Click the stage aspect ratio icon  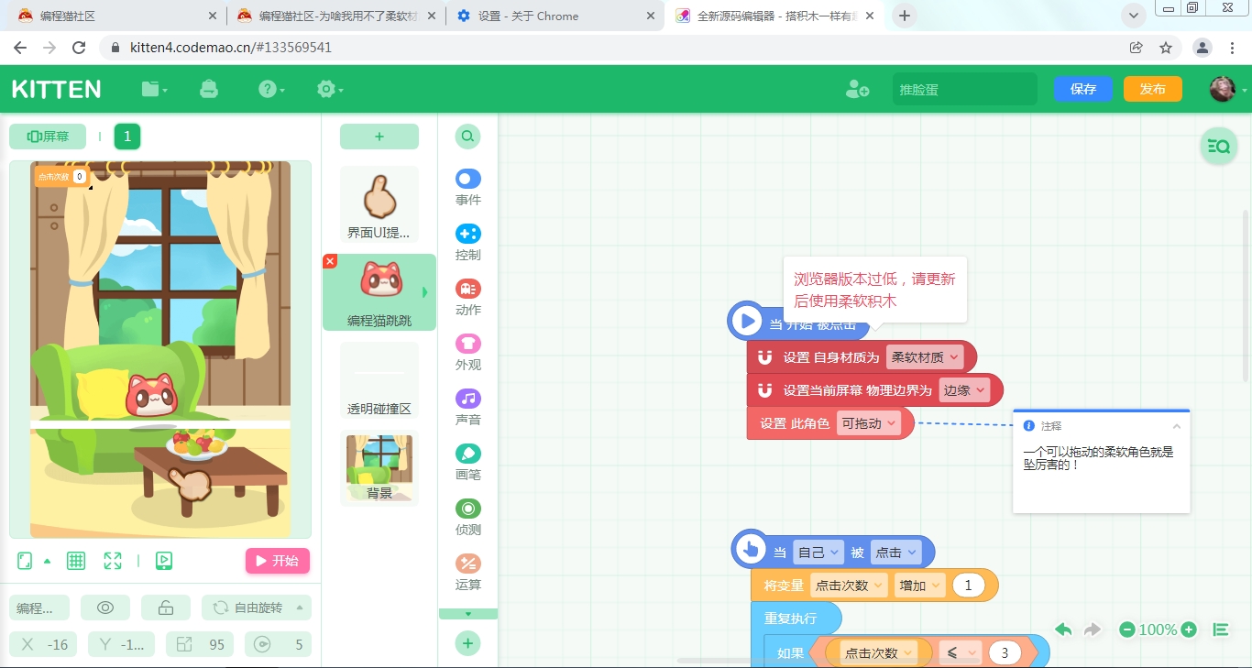pyautogui.click(x=26, y=561)
